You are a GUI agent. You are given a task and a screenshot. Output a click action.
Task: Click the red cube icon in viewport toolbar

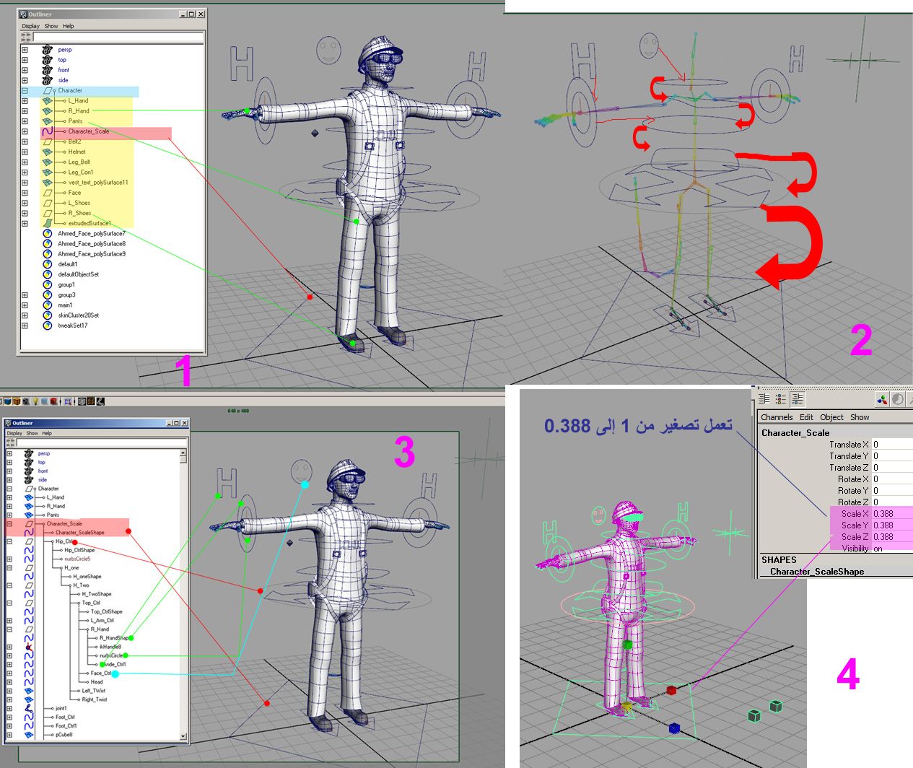pyautogui.click(x=53, y=401)
